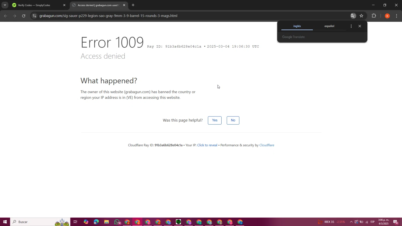The height and width of the screenshot is (226, 402).
Task: Open the Windows Start menu
Action: pyautogui.click(x=5, y=222)
